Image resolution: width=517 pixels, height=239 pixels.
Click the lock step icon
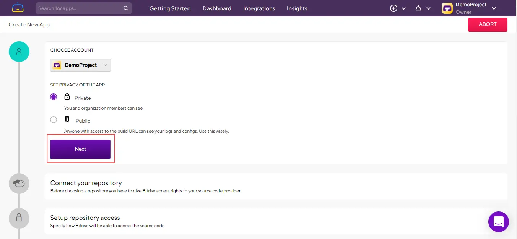[19, 218]
